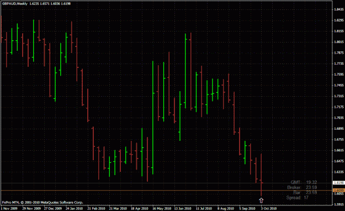Click the 21 Mar 2010 date label
This screenshot has width=345, height=211.
coord(118,208)
